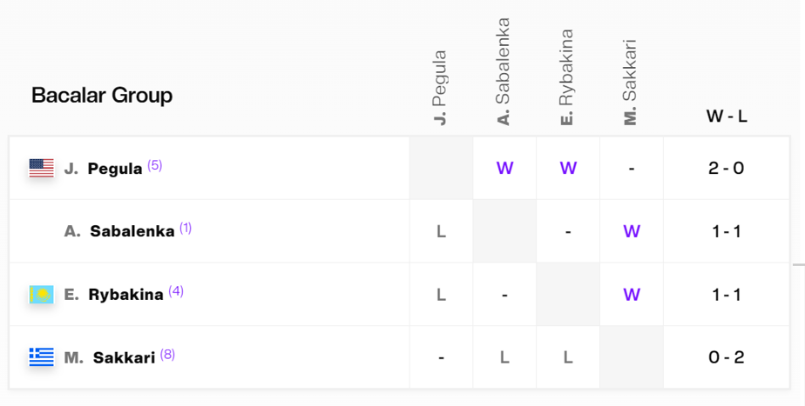Click Sakkari's 0 - 2 record
This screenshot has height=406, width=805.
[x=727, y=357]
